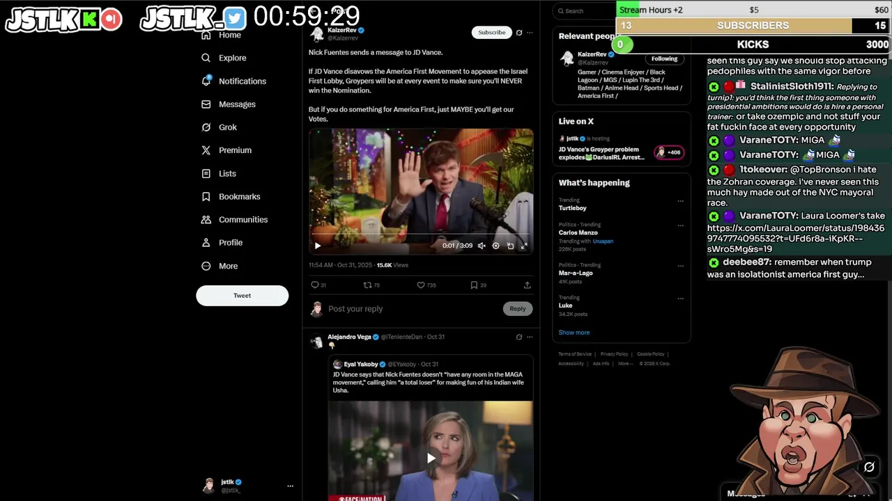Open Lists from the sidebar
Image resolution: width=892 pixels, height=501 pixels.
(x=219, y=173)
